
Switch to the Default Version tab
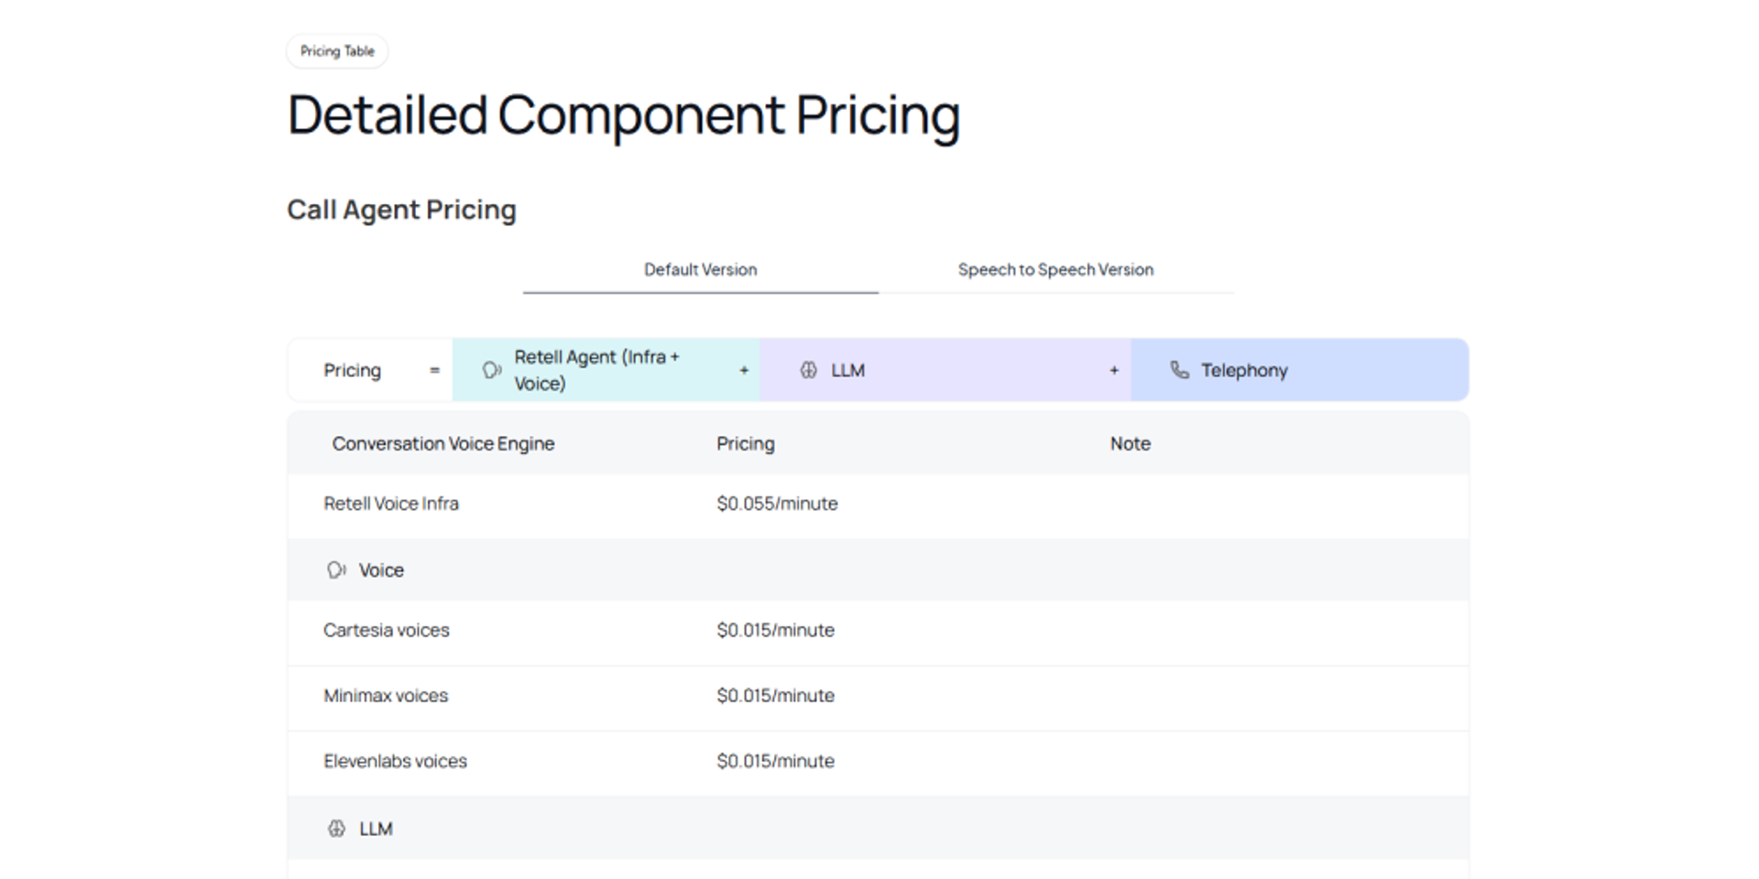coord(700,270)
